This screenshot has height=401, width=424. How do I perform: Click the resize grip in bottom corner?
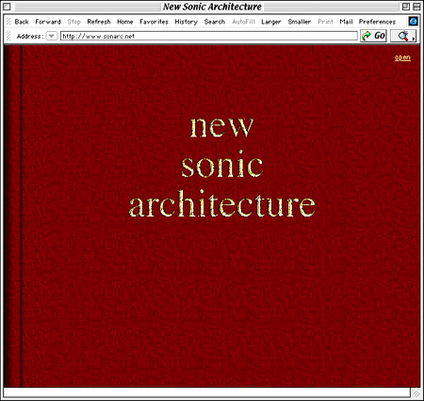pyautogui.click(x=416, y=393)
